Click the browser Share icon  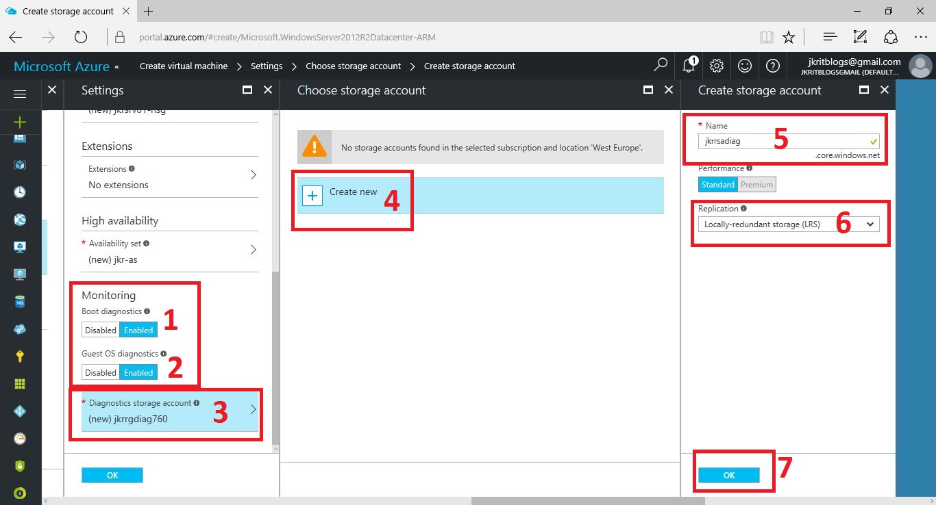890,37
